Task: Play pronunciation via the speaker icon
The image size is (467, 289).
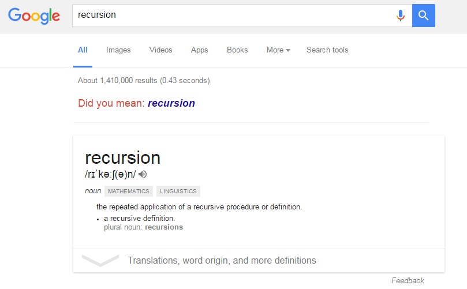Action: (143, 174)
